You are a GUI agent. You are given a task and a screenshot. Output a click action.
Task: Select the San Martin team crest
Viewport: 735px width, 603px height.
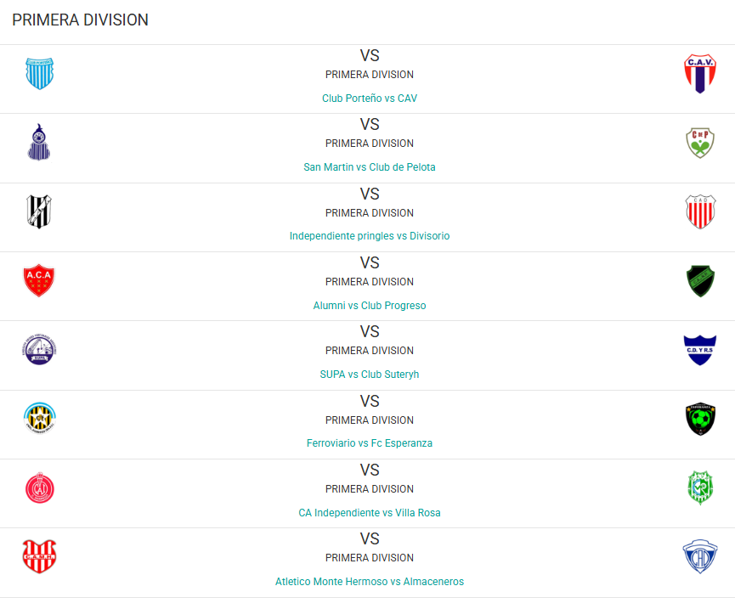coord(39,142)
